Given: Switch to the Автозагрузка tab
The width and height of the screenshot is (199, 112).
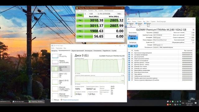Looking at the screenshot, I should (88, 51).
